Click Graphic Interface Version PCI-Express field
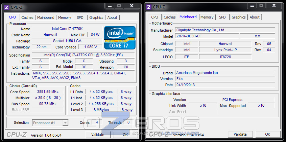Viewport: 286px width, 142px height. [232, 100]
